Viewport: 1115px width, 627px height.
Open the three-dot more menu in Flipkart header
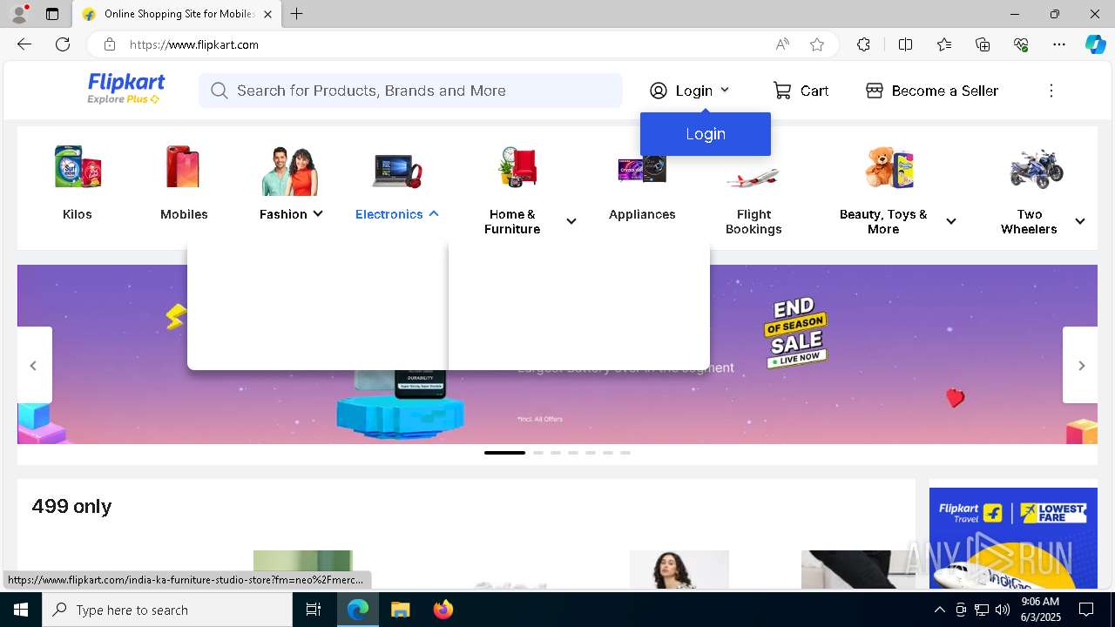(x=1051, y=91)
